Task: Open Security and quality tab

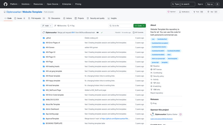Action: [x=96, y=18]
